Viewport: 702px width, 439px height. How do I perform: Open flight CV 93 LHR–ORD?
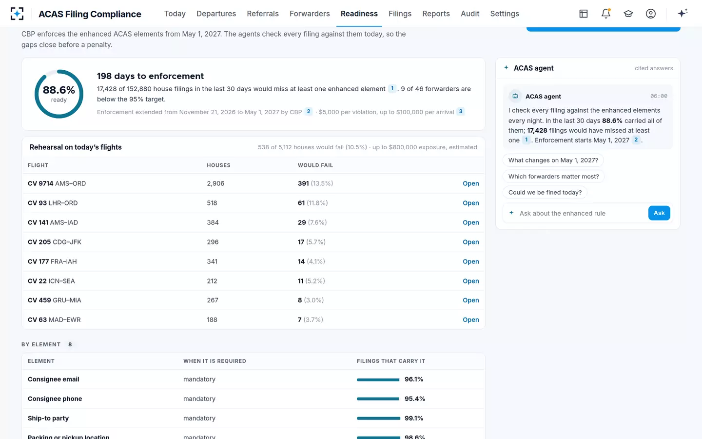(x=470, y=203)
